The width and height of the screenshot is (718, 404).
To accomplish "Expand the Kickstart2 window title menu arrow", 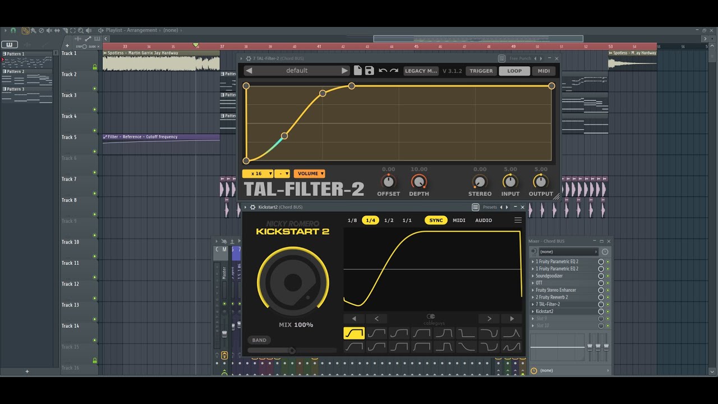I will coord(245,207).
